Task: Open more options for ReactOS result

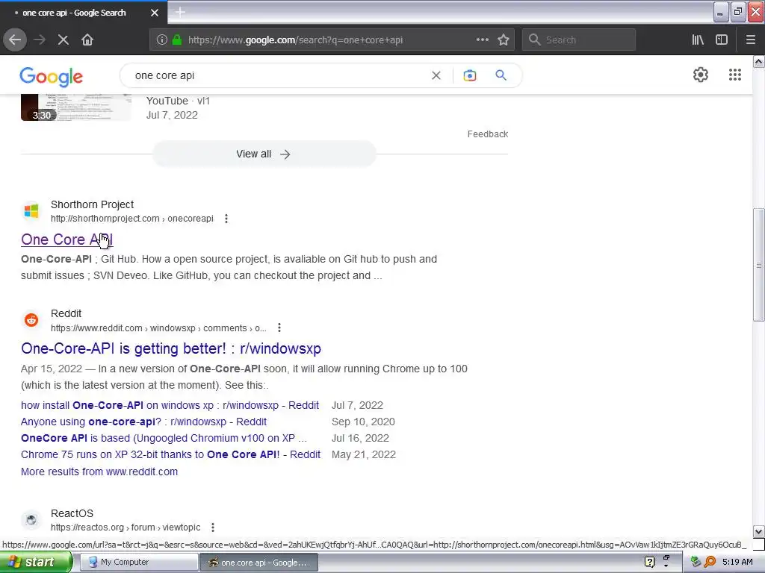Action: click(x=213, y=527)
